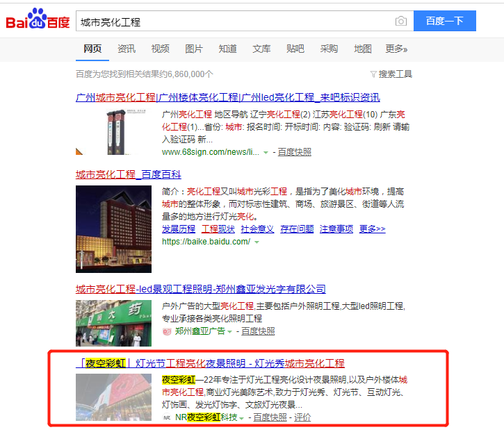Open the 发展历程 sublink
504x432 pixels.
pyautogui.click(x=179, y=229)
